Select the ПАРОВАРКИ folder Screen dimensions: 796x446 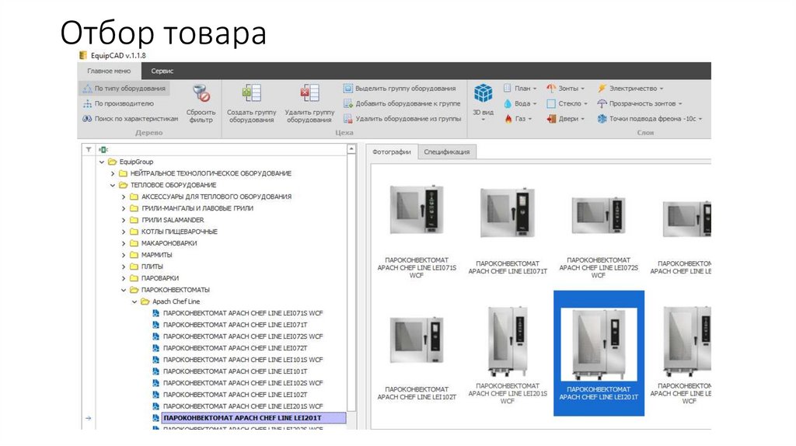(160, 279)
